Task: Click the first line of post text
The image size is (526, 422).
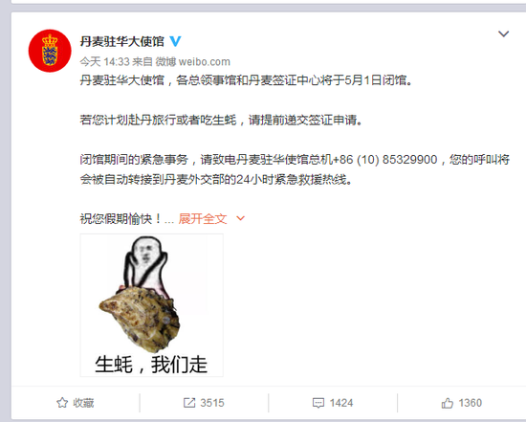Action: pyautogui.click(x=246, y=80)
